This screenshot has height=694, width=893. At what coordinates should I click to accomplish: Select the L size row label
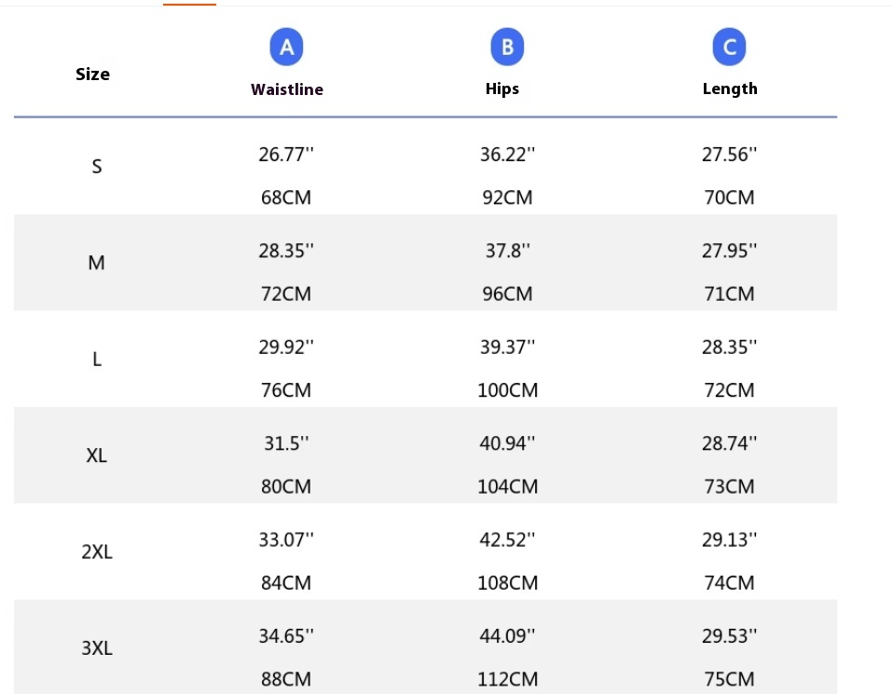(97, 360)
